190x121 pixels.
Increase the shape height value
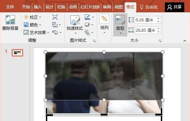click(159, 18)
